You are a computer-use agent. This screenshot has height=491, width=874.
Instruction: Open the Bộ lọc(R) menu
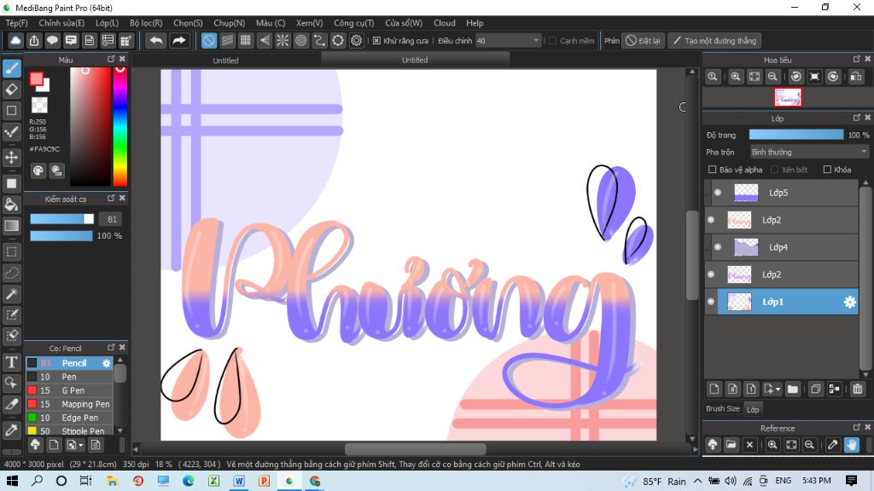[x=146, y=23]
